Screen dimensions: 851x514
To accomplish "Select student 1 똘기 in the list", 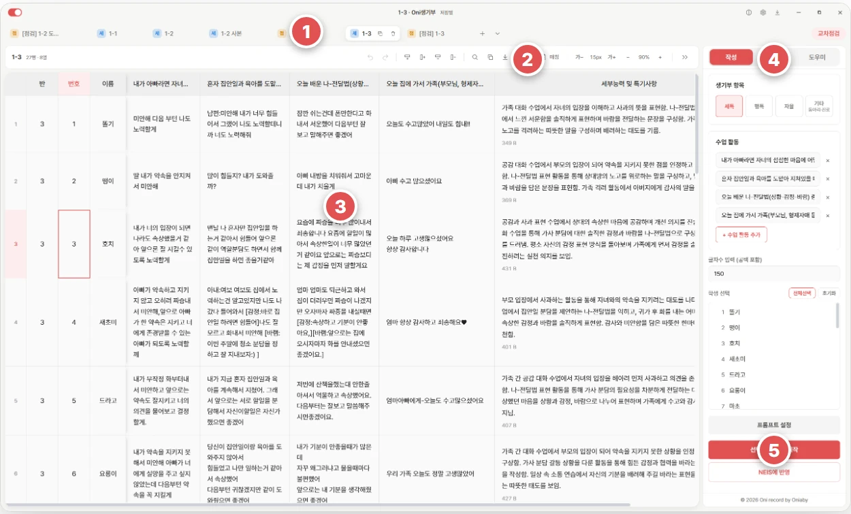I will point(730,311).
